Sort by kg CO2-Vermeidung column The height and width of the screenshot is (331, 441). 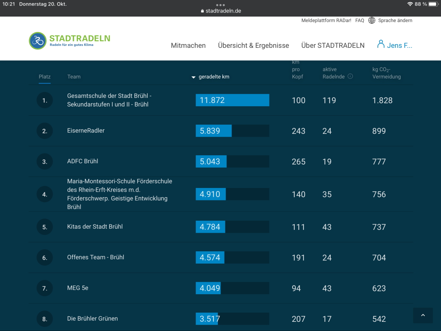tap(387, 73)
